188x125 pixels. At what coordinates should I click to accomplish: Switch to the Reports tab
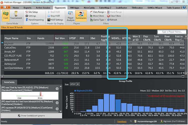click(x=28, y=8)
